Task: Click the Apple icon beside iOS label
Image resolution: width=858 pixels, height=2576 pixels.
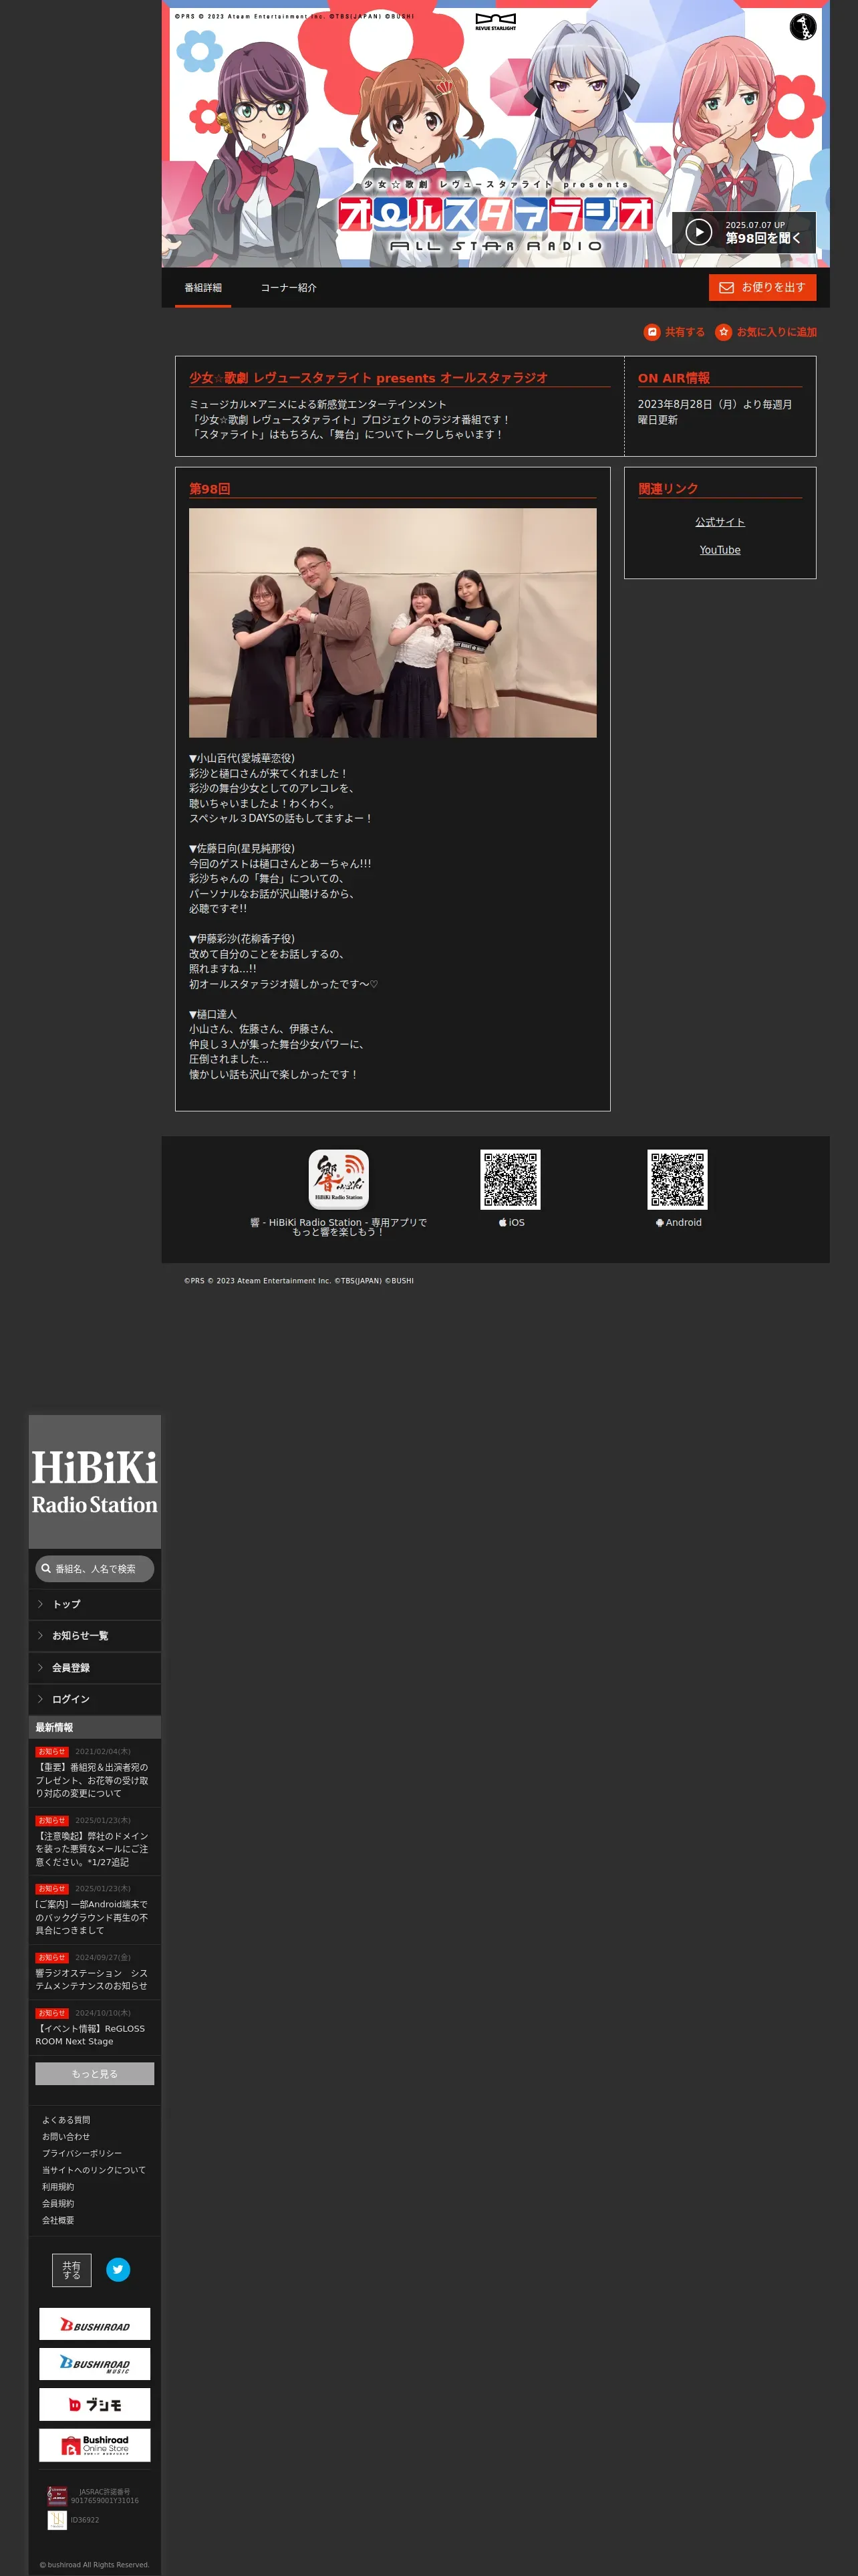Action: pos(503,1222)
